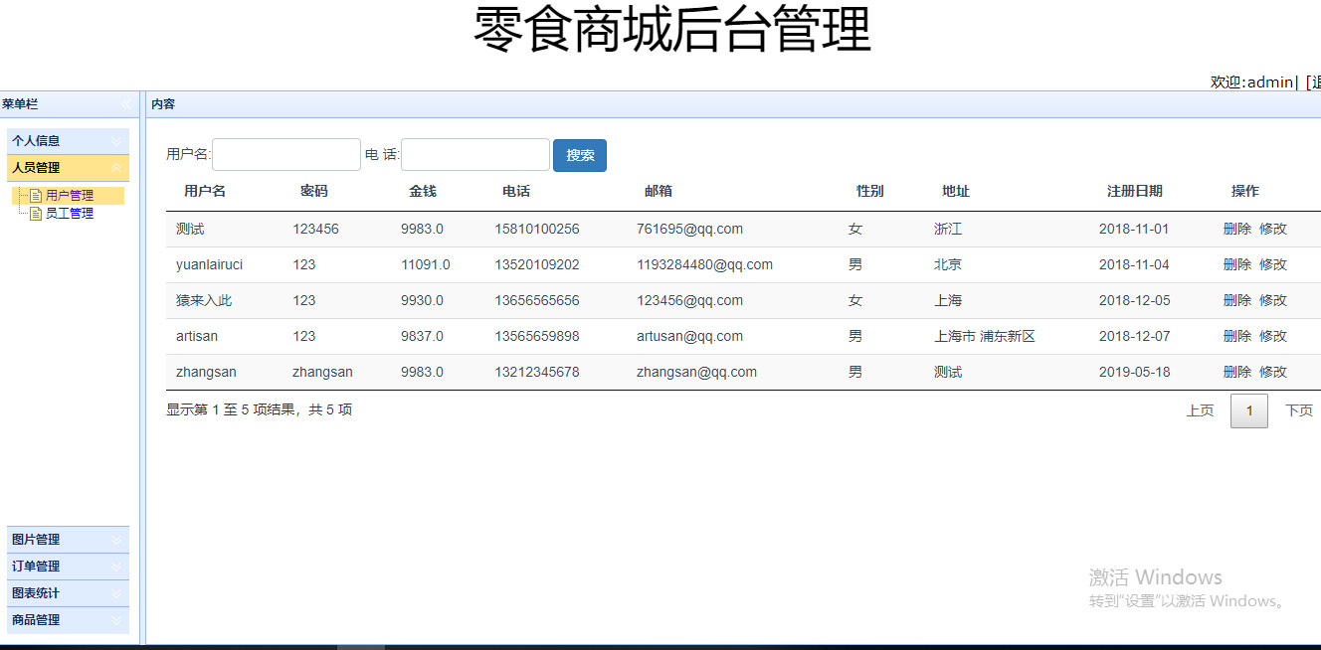This screenshot has height=650, width=1321.
Task: Focus the 电话 search input field
Action: click(475, 155)
